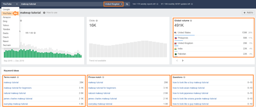Open how to look like ariana grande question

[194, 98]
